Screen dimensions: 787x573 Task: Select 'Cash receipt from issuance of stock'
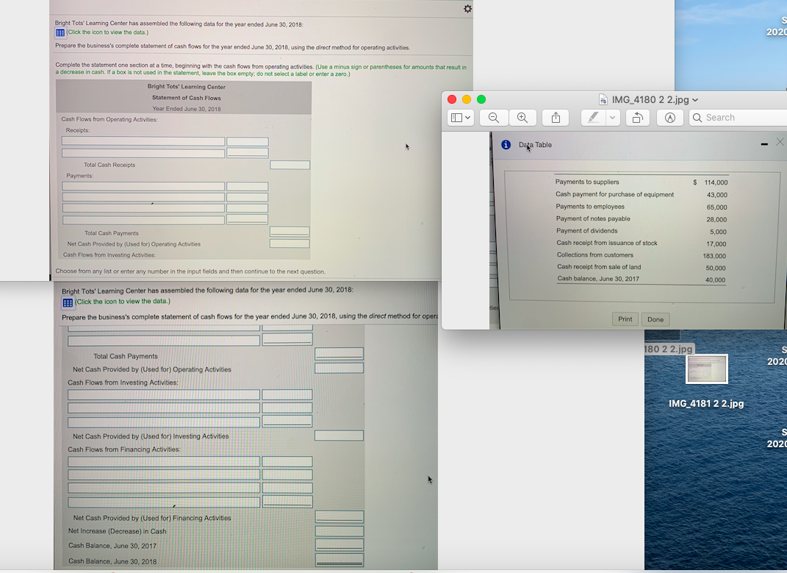tap(607, 243)
